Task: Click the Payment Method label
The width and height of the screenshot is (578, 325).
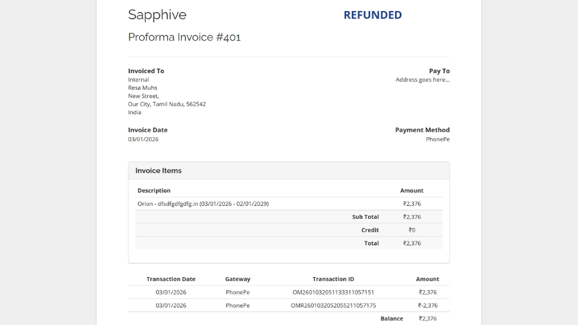Action: pyautogui.click(x=422, y=130)
